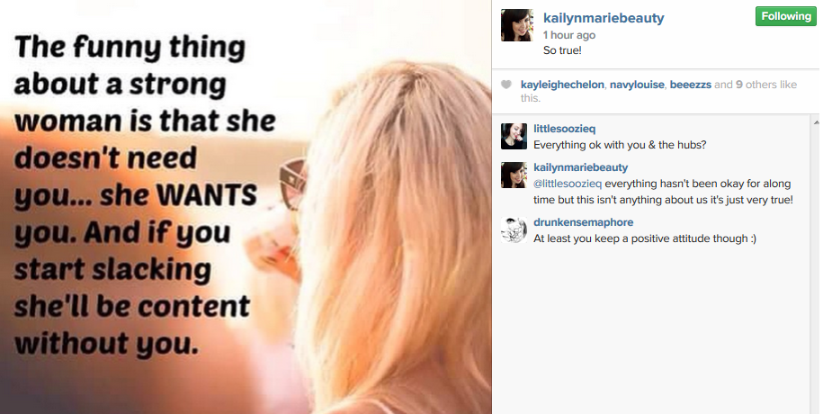Open kailynmariebeauty username link in header
Image resolution: width=823 pixels, height=414 pixels.
tap(604, 18)
